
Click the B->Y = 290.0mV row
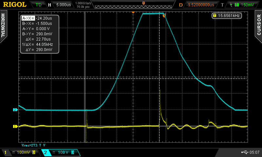pyautogui.click(x=37, y=34)
